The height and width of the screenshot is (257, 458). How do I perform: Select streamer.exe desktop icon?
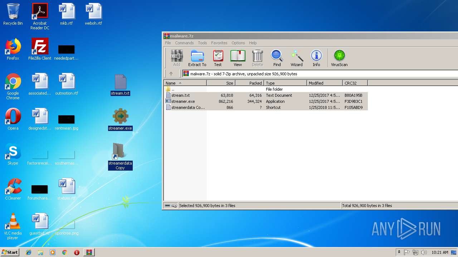point(120,119)
